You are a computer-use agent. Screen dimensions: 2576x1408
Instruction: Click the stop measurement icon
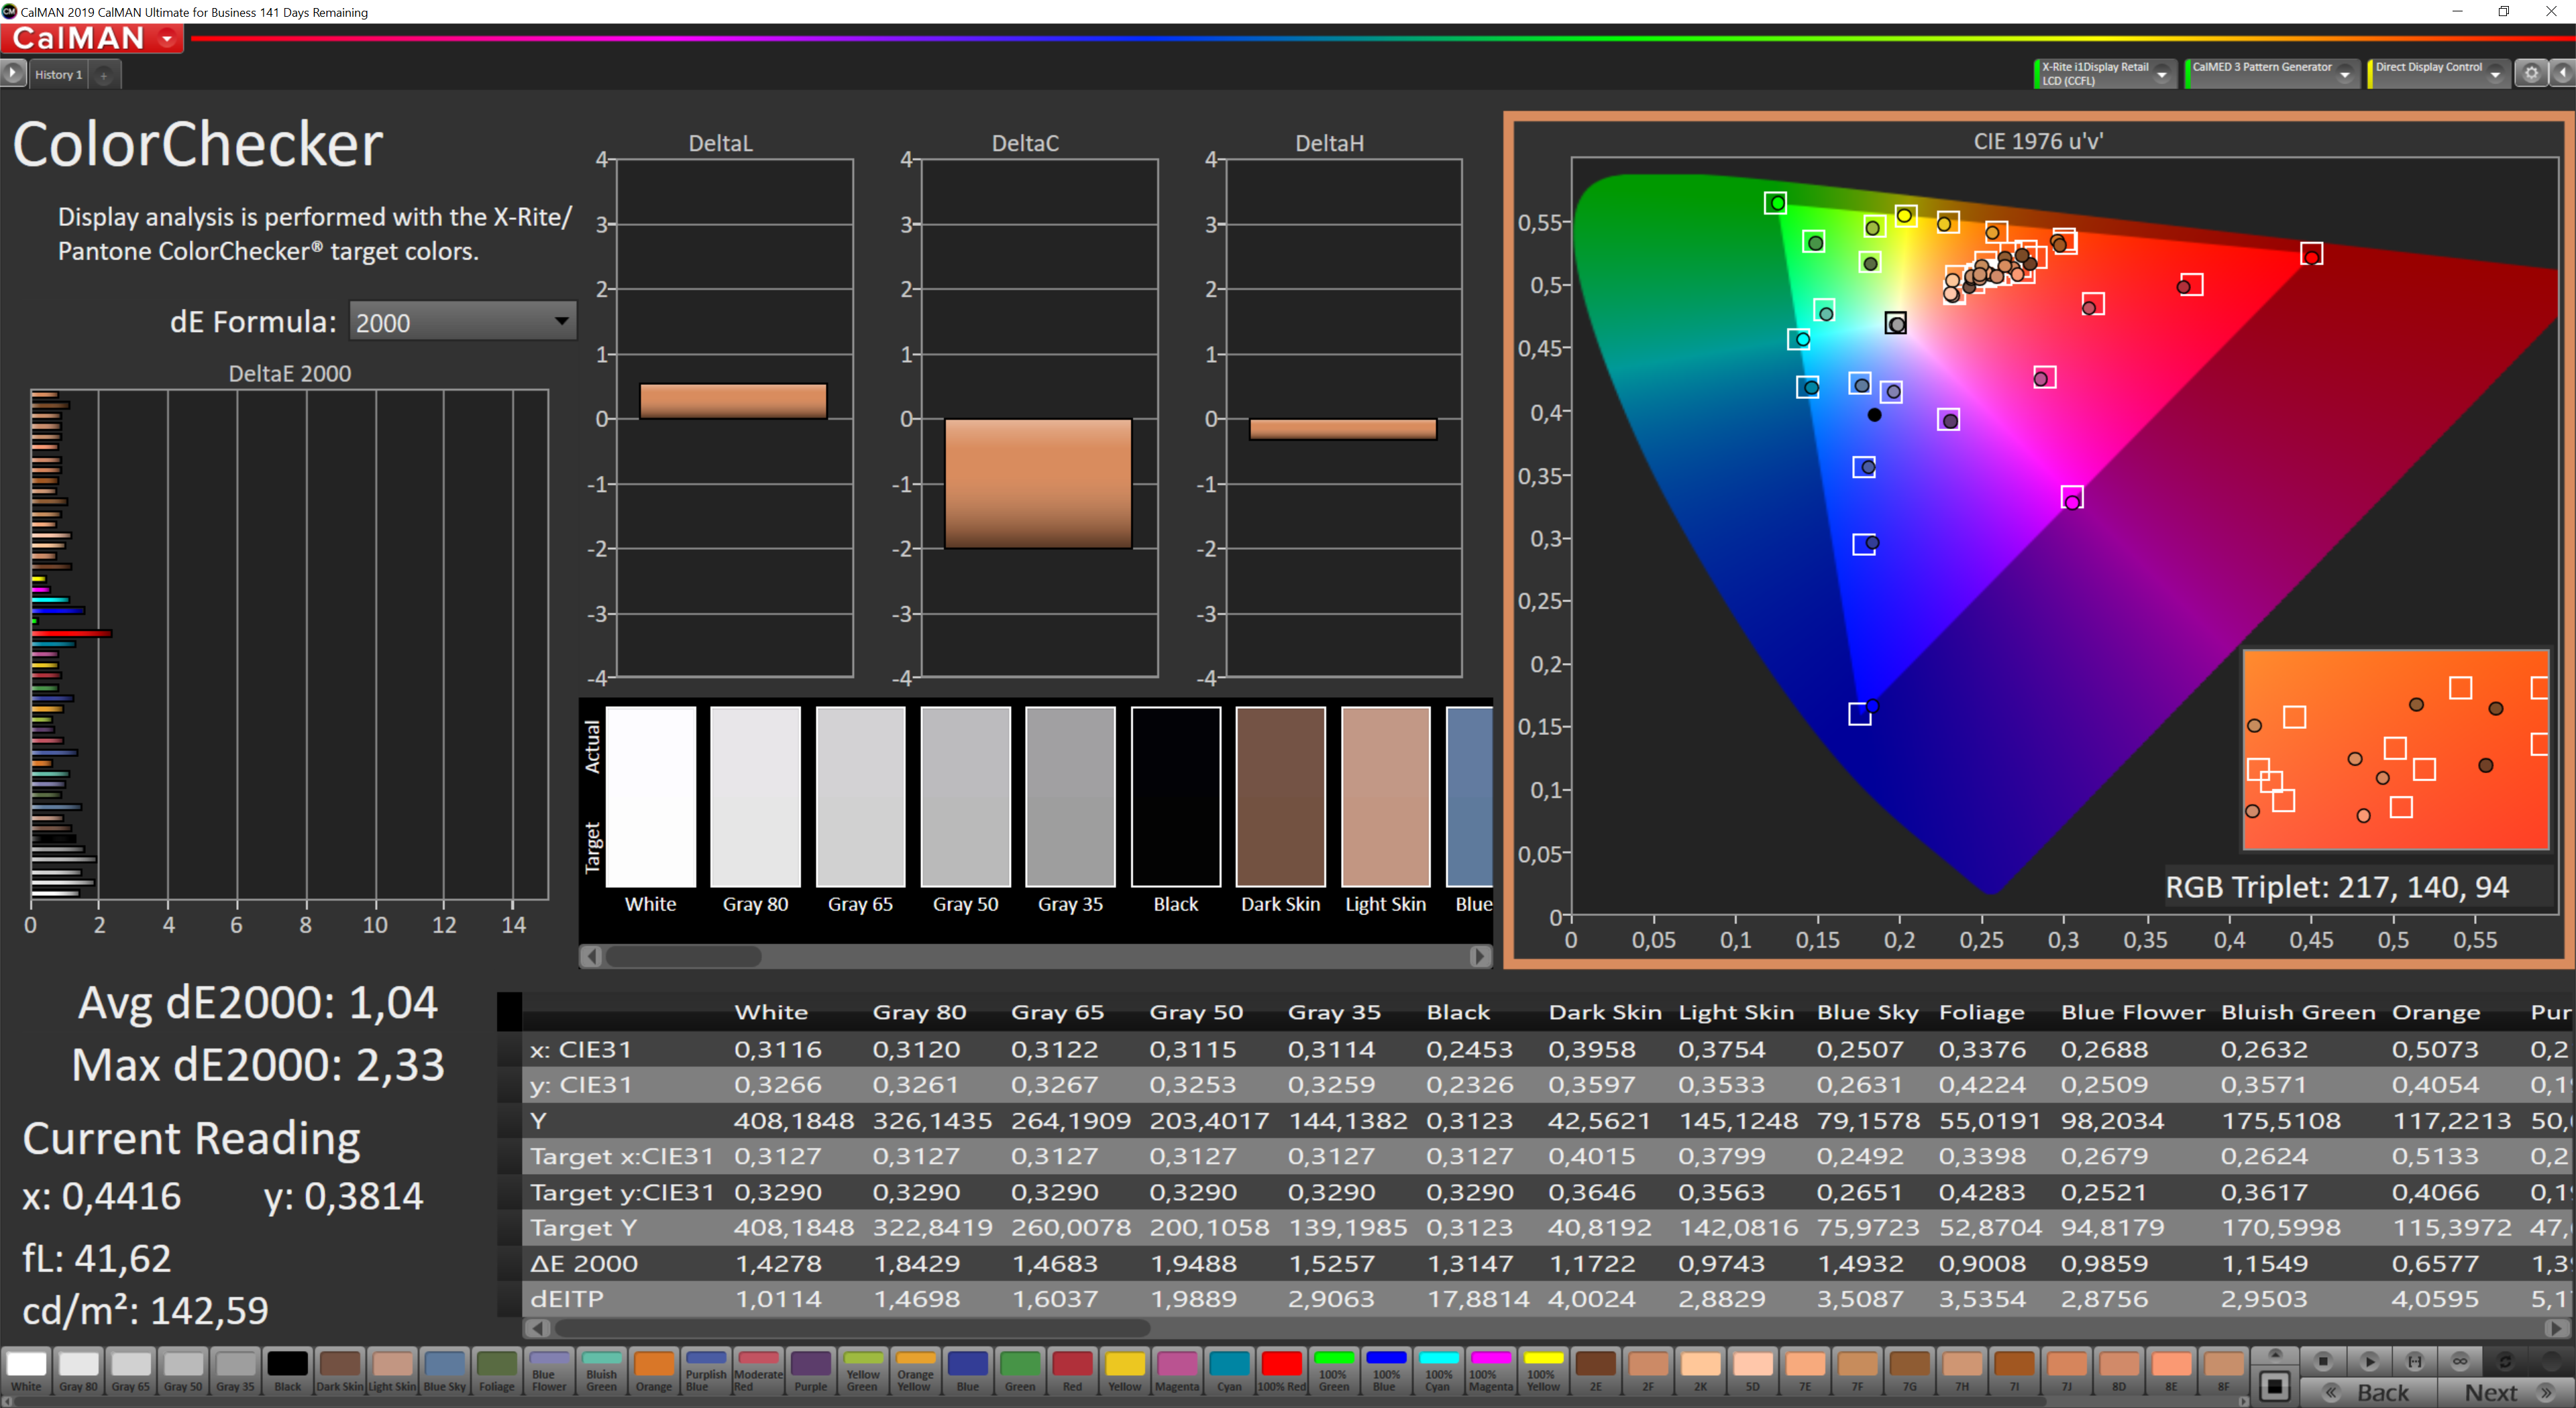coord(2323,1361)
